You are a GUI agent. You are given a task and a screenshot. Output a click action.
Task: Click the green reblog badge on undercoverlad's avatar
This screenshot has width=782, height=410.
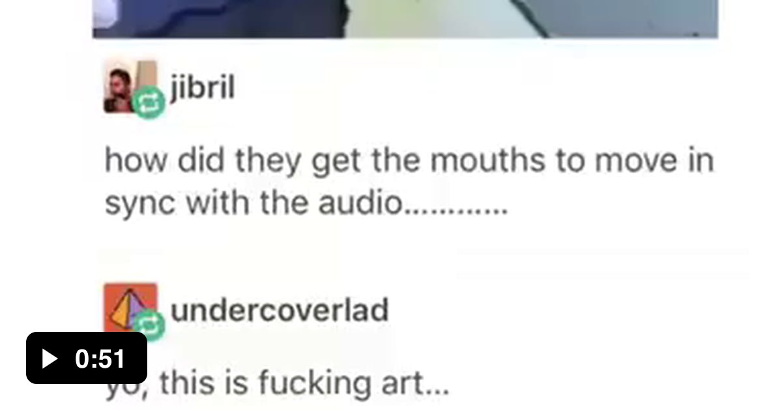pos(149,323)
